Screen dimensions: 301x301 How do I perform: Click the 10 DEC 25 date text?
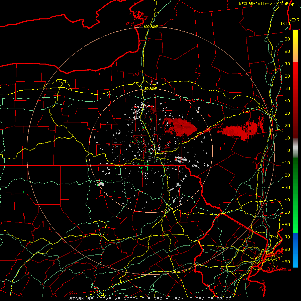click(200, 299)
